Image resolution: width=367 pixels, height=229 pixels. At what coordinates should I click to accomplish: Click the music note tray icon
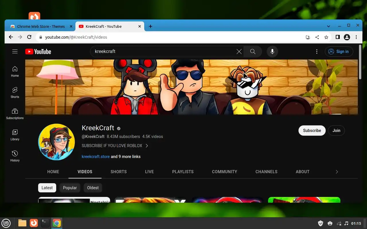click(x=346, y=223)
